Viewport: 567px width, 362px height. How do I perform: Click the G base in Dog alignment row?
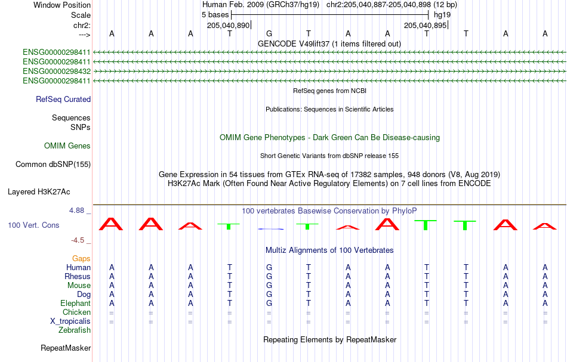(x=269, y=295)
